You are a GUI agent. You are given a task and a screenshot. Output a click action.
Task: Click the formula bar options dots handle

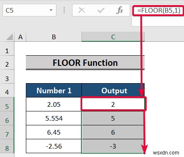pos(64,10)
